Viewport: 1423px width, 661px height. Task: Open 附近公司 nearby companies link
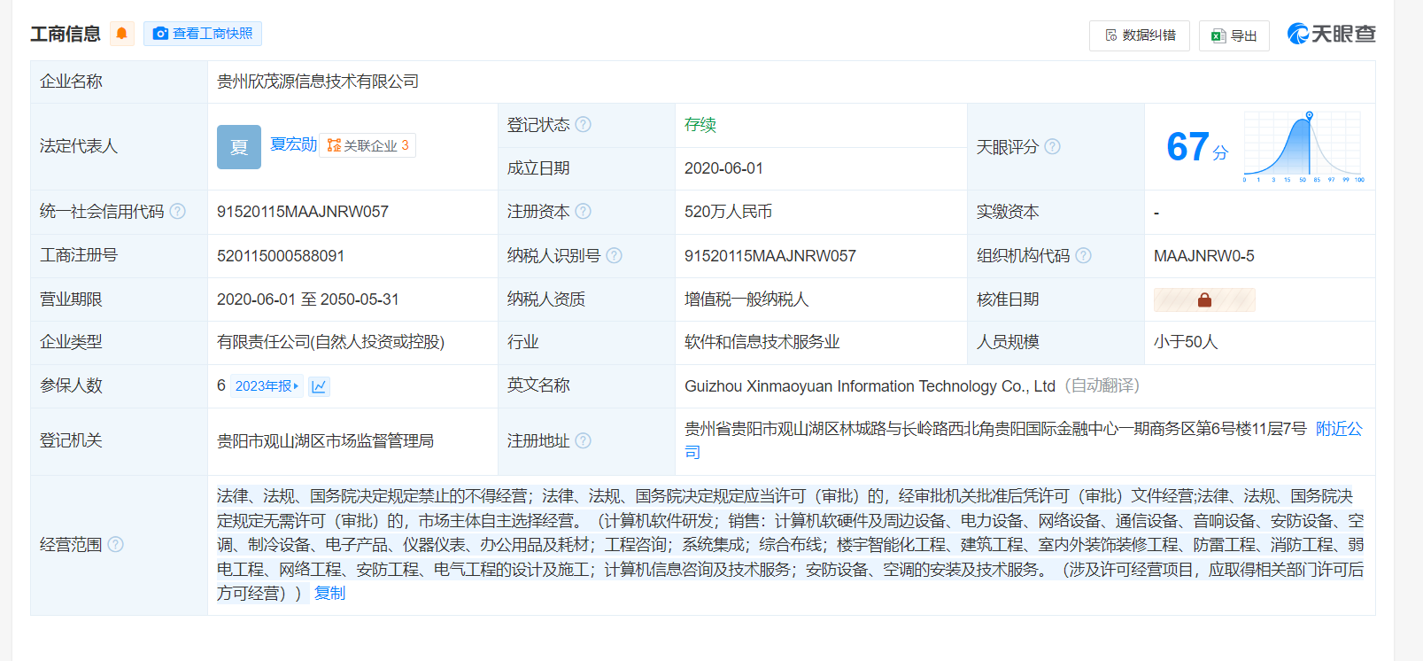(1339, 429)
